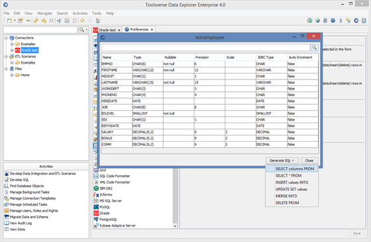Click the left panel search magnifier icon
Viewport: 371px width, 242px height.
coord(81,30)
